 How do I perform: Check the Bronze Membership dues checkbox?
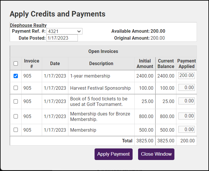tap(16, 116)
